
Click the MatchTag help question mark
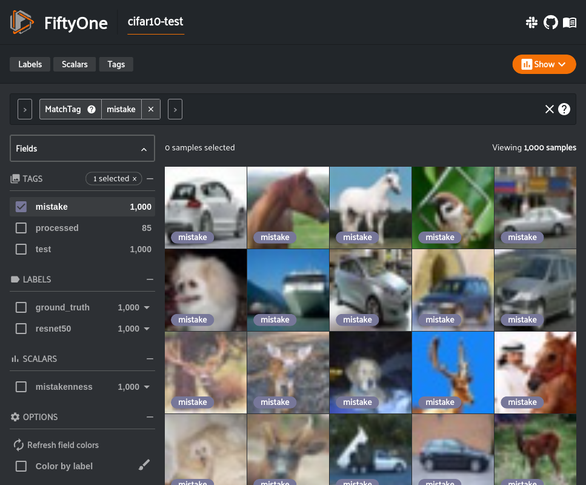(x=92, y=110)
